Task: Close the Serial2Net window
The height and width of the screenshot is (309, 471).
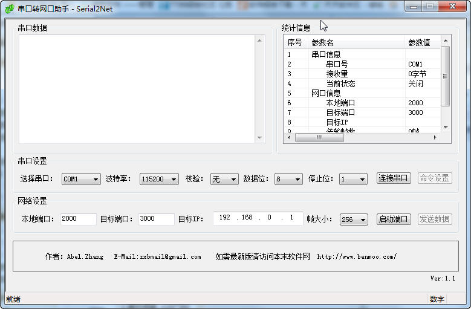Action: [452, 6]
